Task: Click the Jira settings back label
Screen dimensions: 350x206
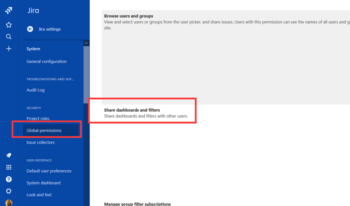Action: (49, 29)
